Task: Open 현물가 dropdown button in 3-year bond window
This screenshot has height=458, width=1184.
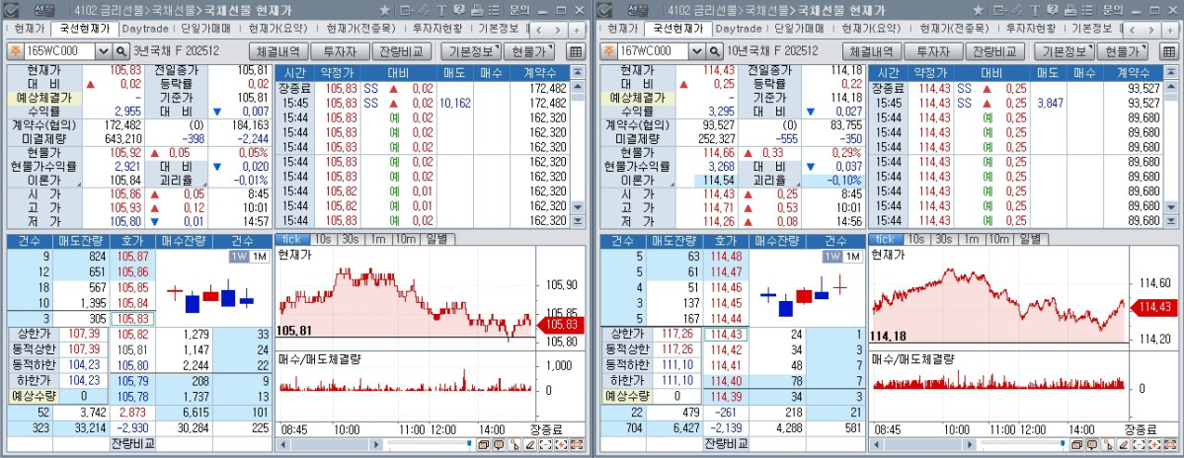Action: coord(529,51)
